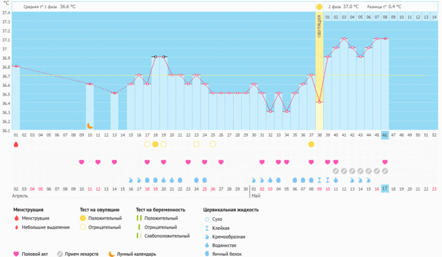Click the first 37.1 peak point in phase two
Screen dimensions: 442x257
[344, 39]
